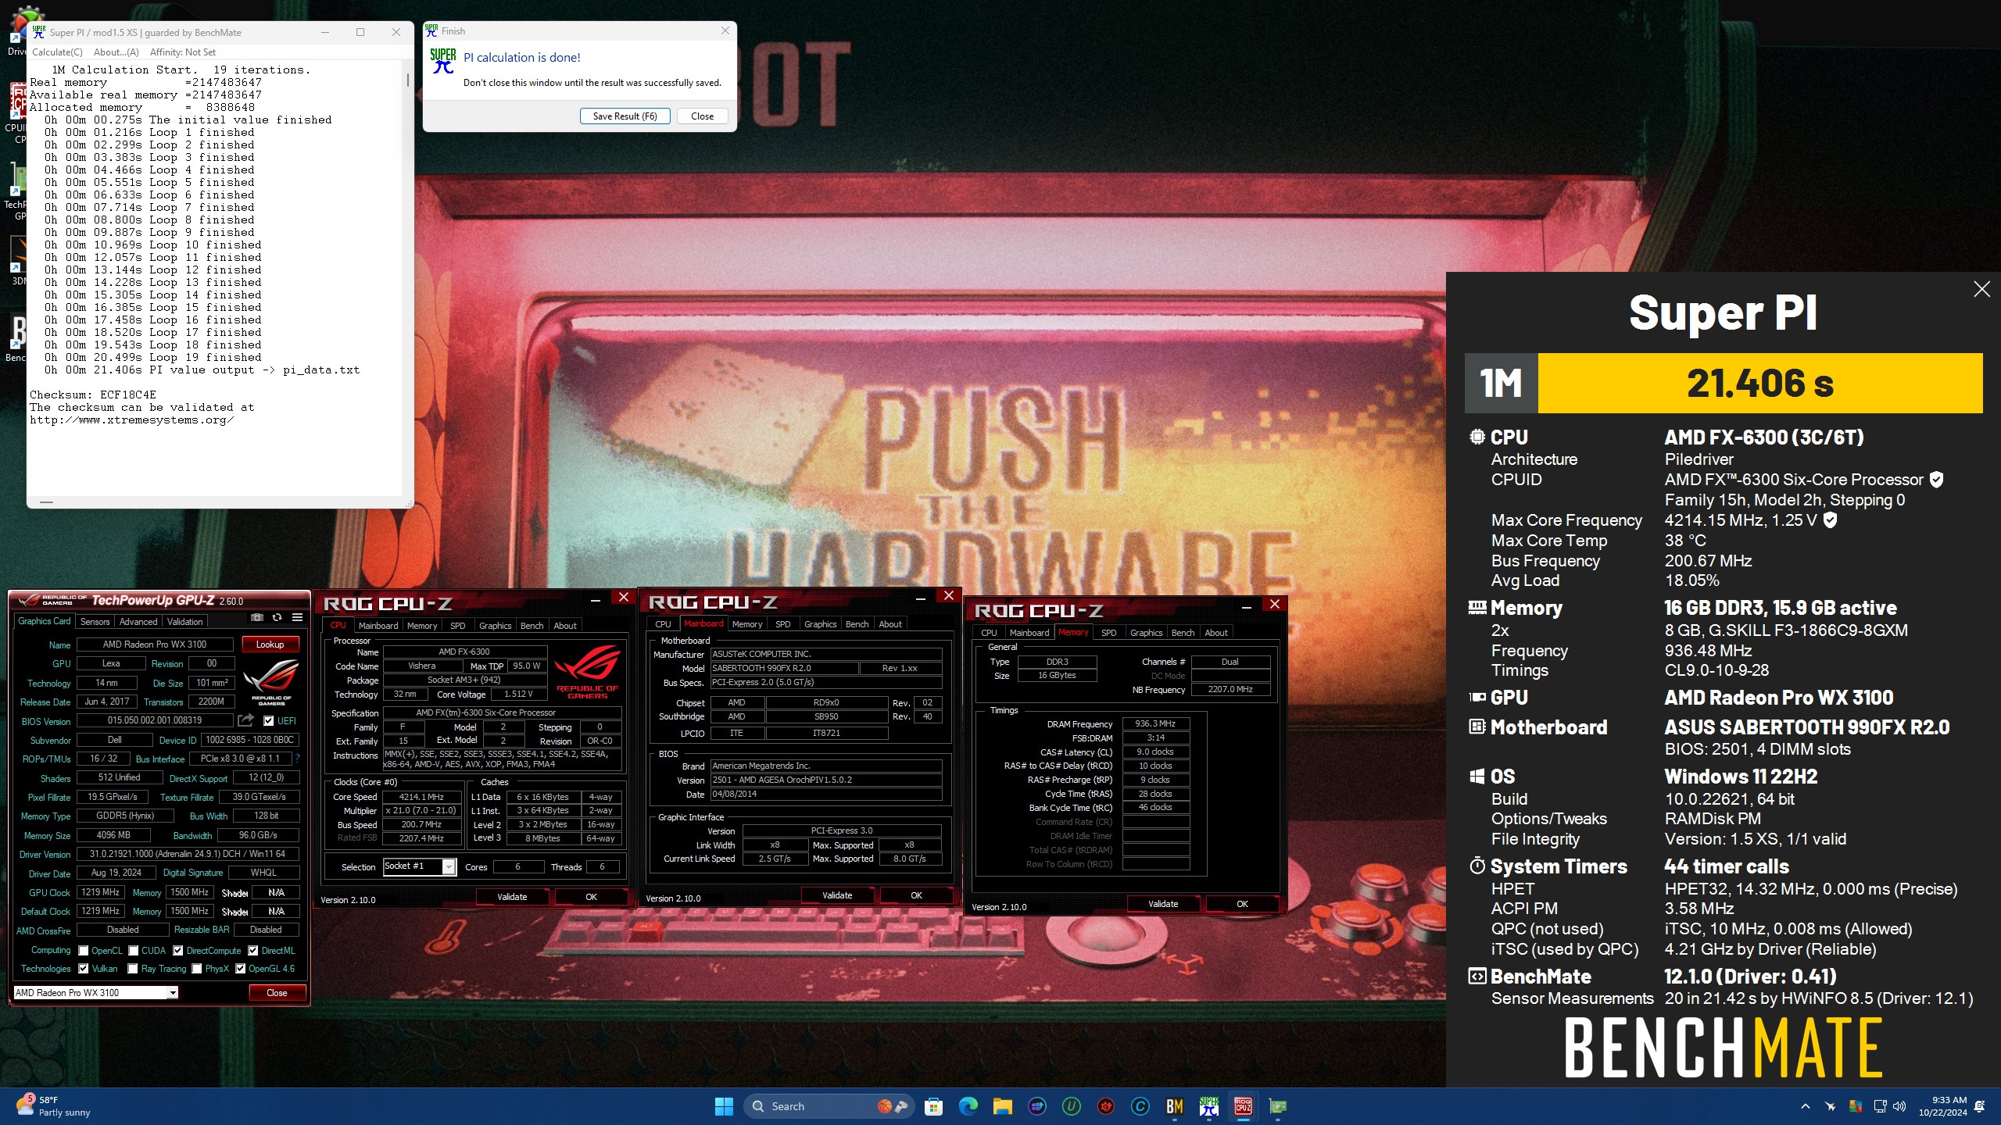
Task: Open the Windows Start menu
Action: [724, 1106]
